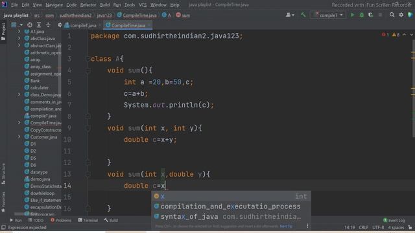This screenshot has height=233, width=415.
Task: Expand the class_Demo.java tree node
Action: (x=19, y=94)
